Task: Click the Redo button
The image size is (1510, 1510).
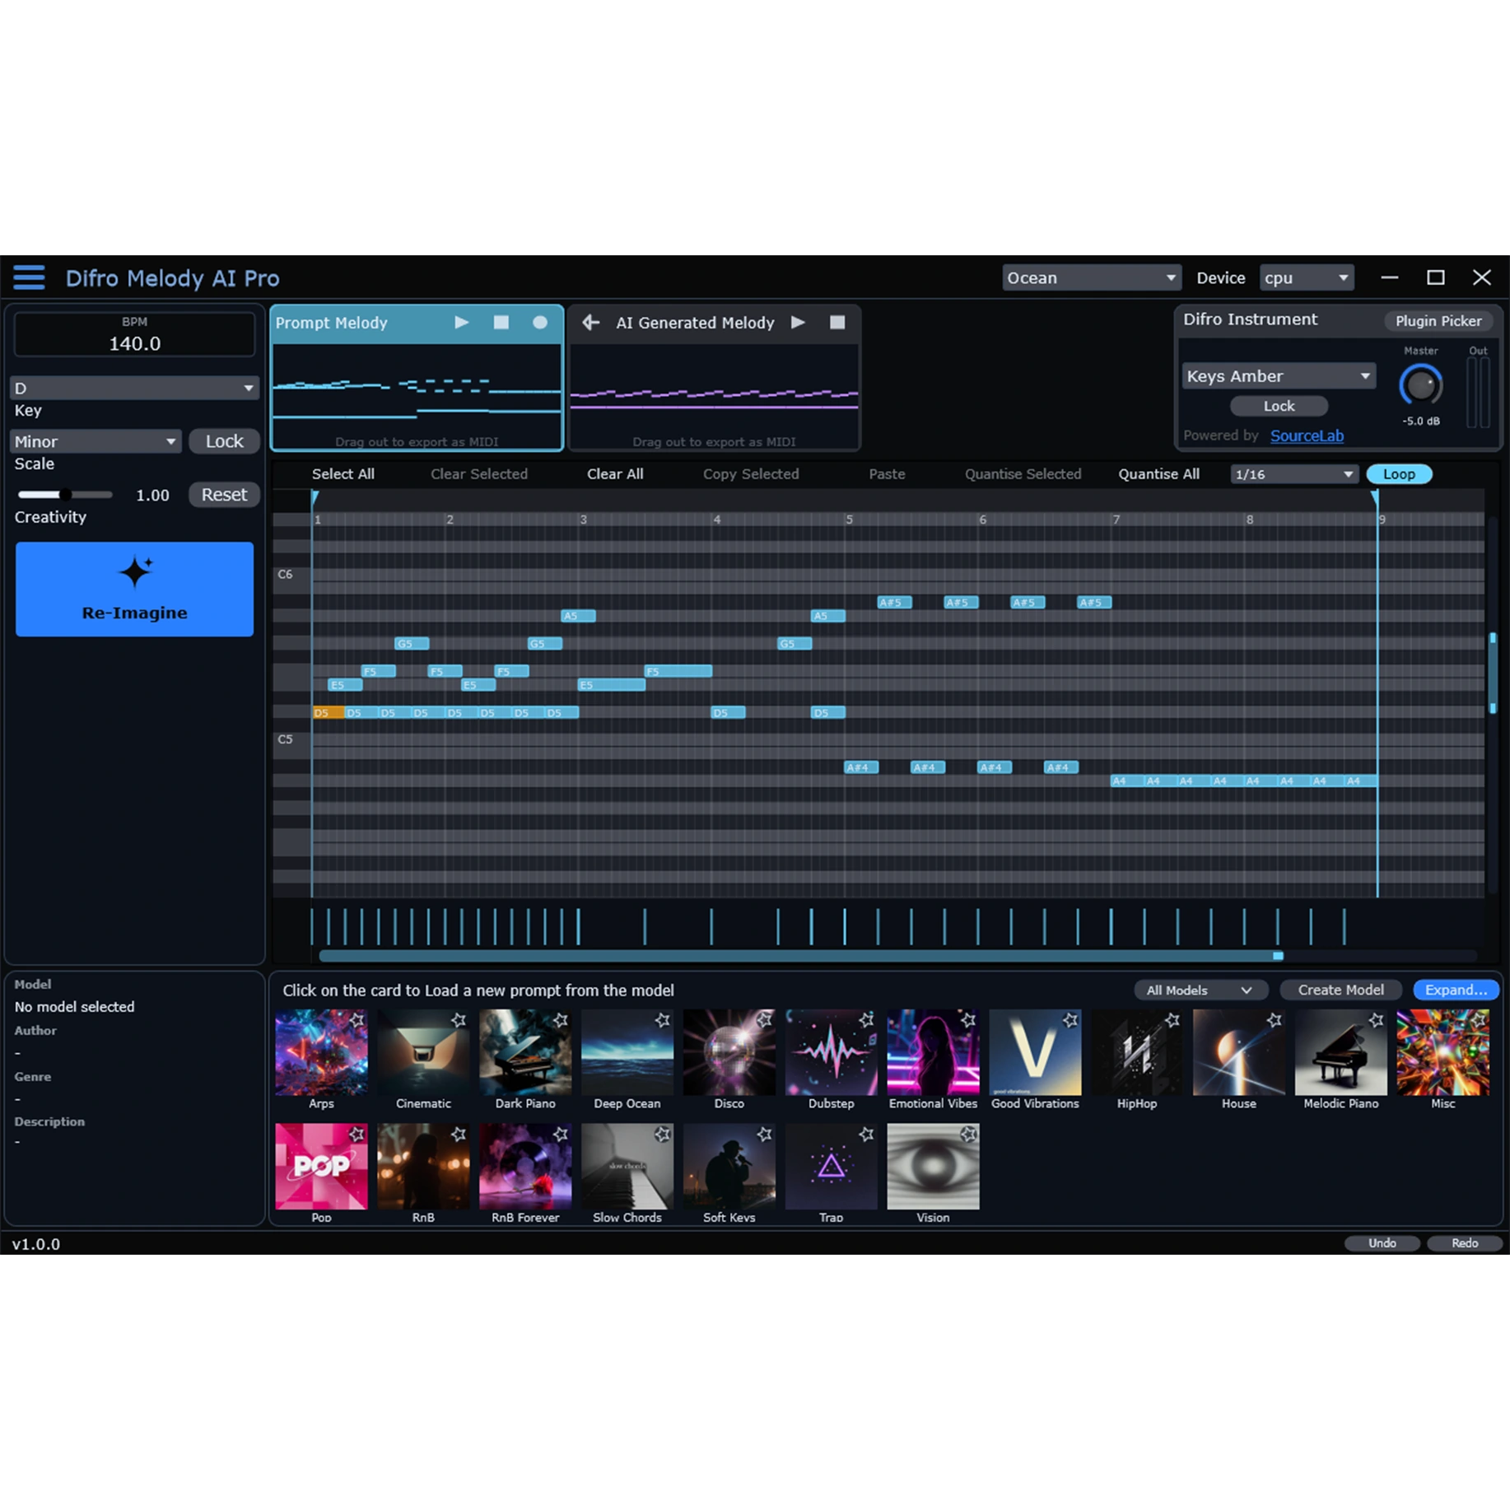Action: 1465,1243
